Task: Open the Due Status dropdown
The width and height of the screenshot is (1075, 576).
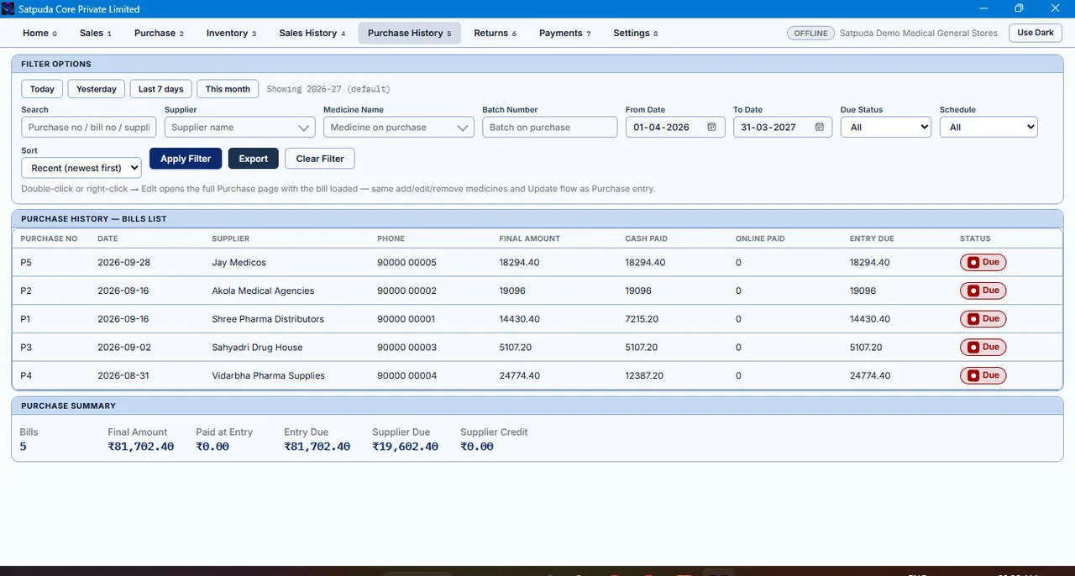Action: 886,128
